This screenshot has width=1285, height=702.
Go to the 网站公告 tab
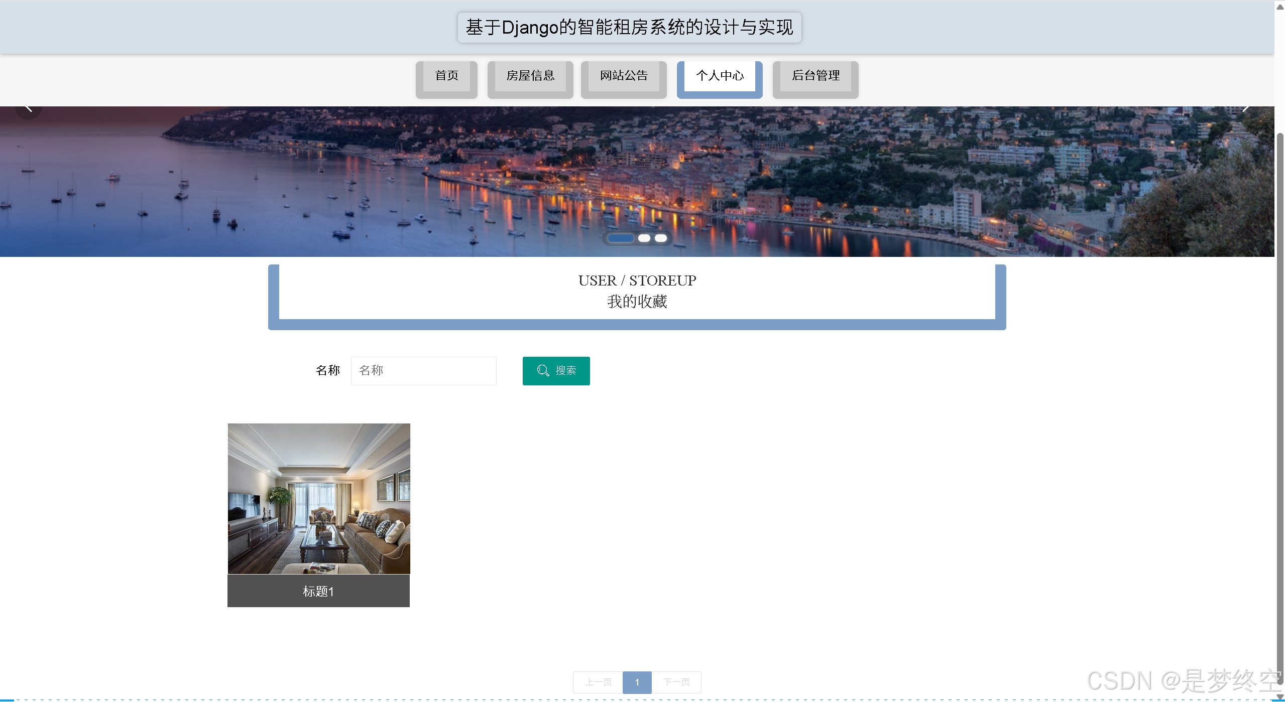624,76
